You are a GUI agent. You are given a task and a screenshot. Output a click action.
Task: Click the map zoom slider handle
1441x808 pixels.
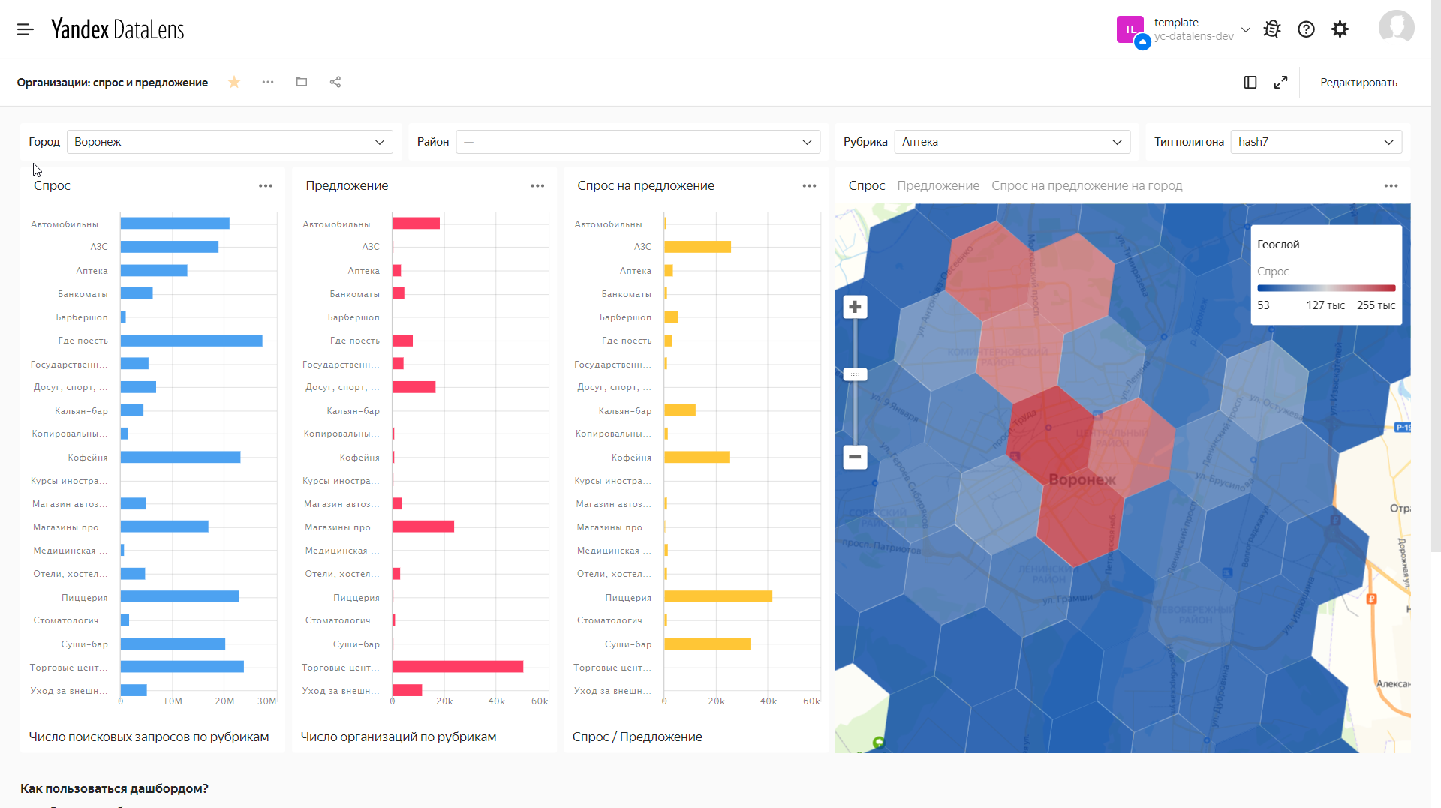click(x=855, y=374)
